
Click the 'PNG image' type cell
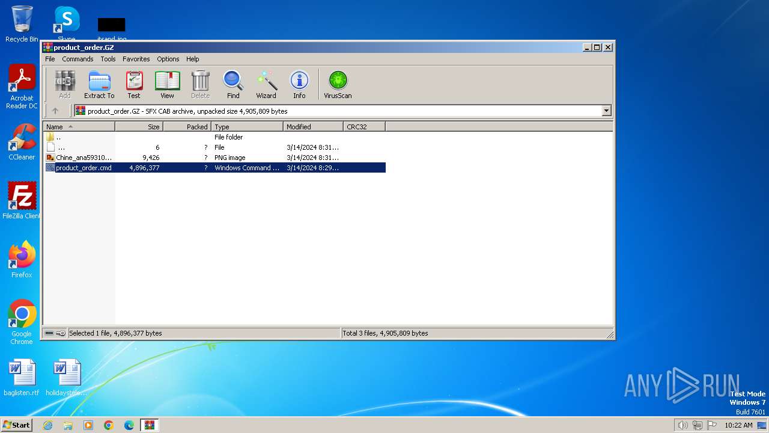(230, 158)
